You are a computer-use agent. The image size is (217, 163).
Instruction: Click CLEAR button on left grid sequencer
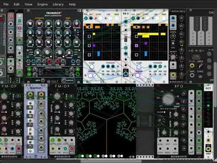tap(92, 67)
